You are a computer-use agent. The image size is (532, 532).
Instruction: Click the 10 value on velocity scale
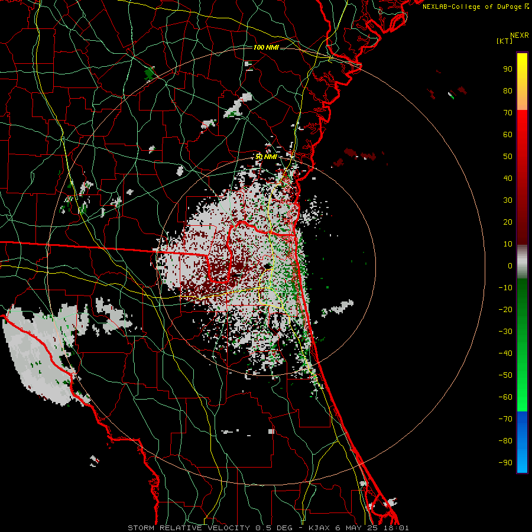(x=508, y=244)
